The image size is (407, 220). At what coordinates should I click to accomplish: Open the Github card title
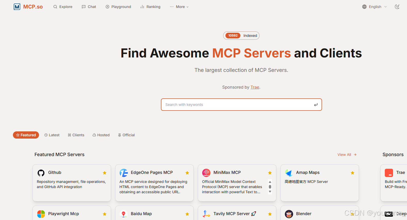coord(55,173)
